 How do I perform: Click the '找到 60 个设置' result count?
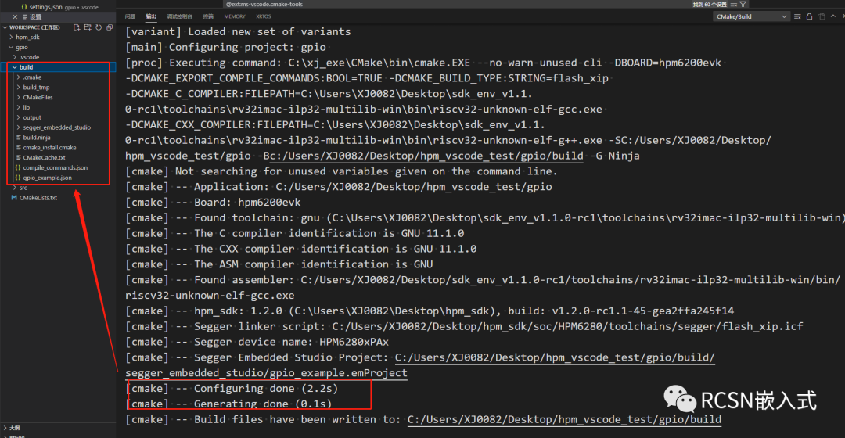tap(710, 5)
